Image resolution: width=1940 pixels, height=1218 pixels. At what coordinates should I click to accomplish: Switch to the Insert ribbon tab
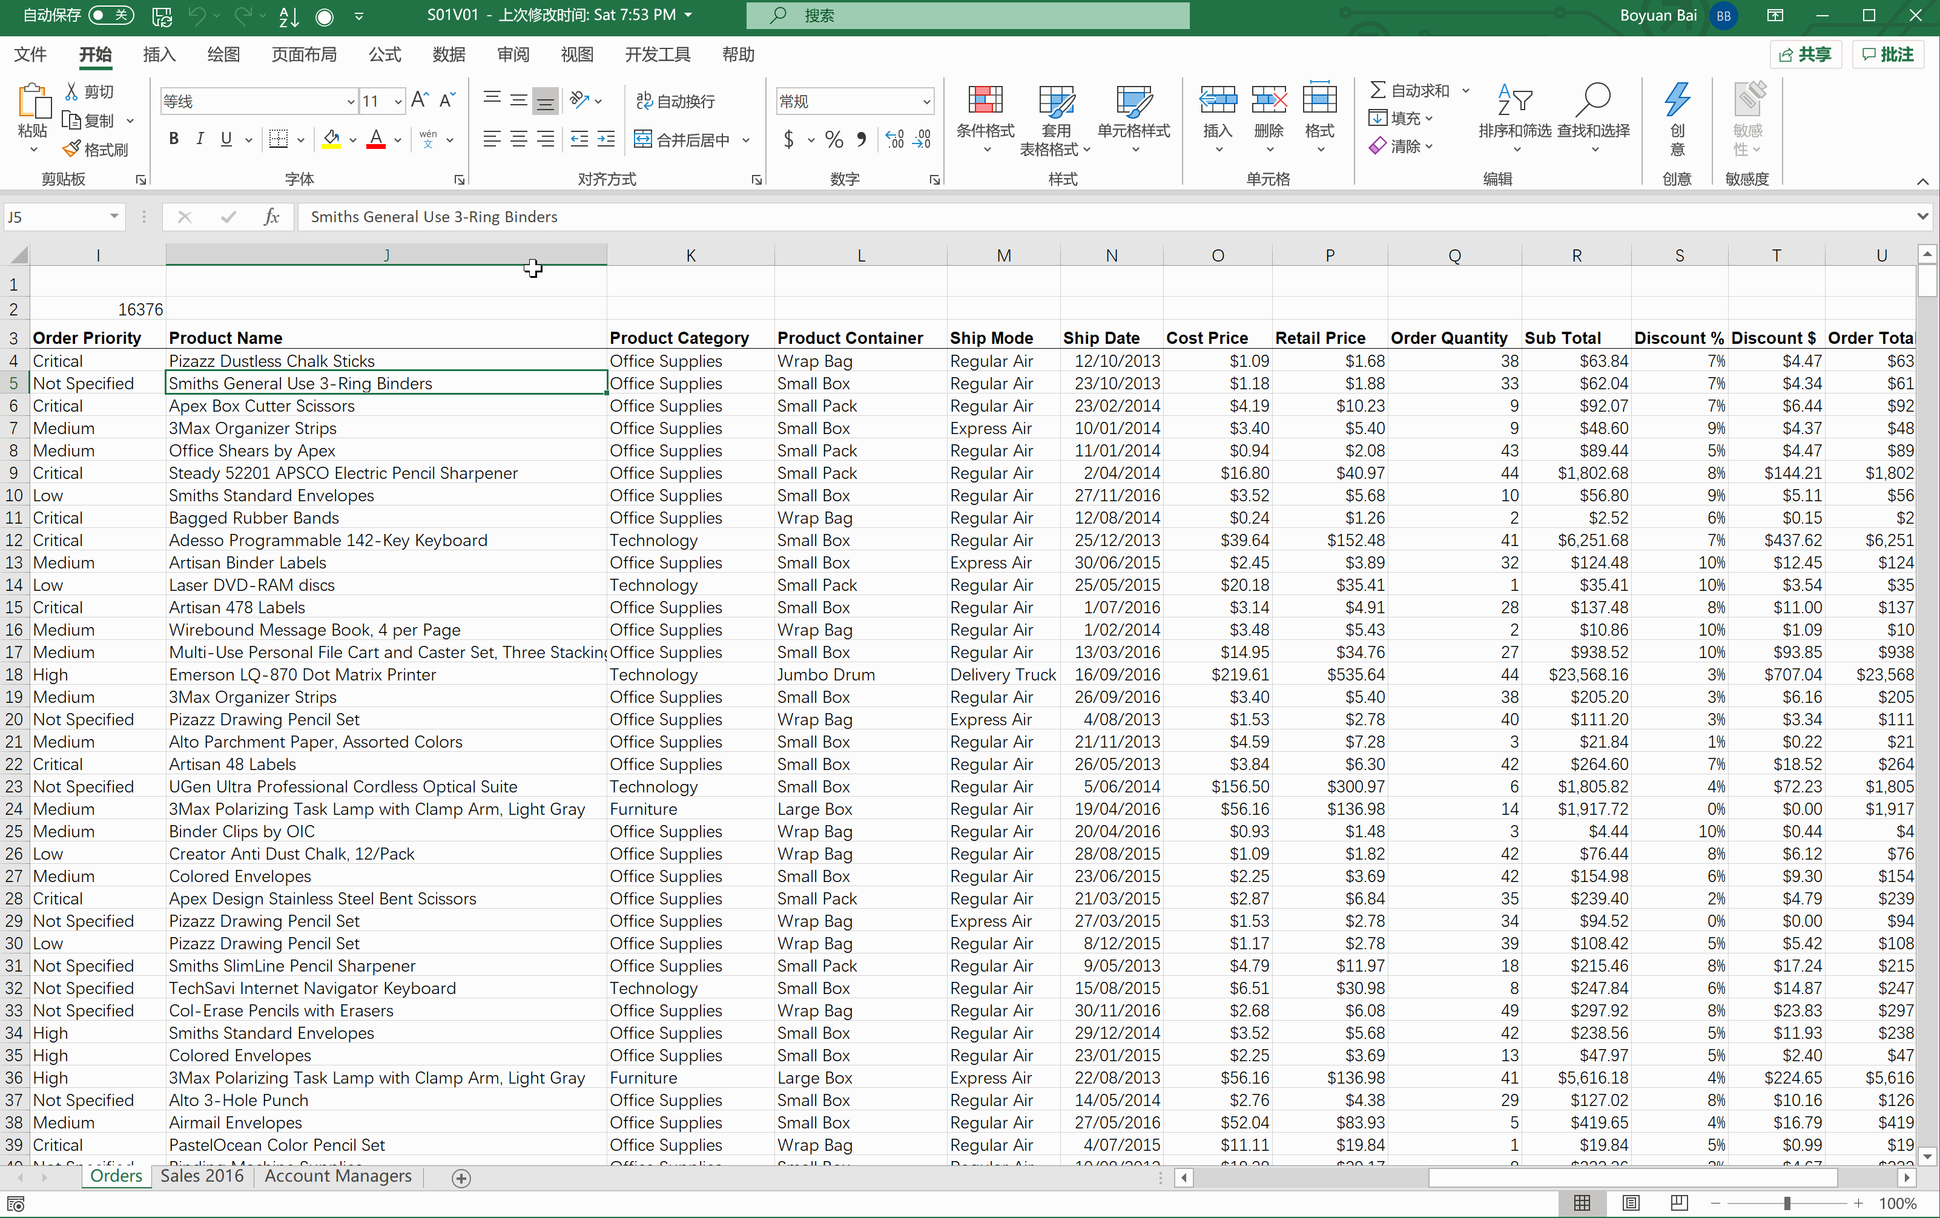(x=159, y=54)
